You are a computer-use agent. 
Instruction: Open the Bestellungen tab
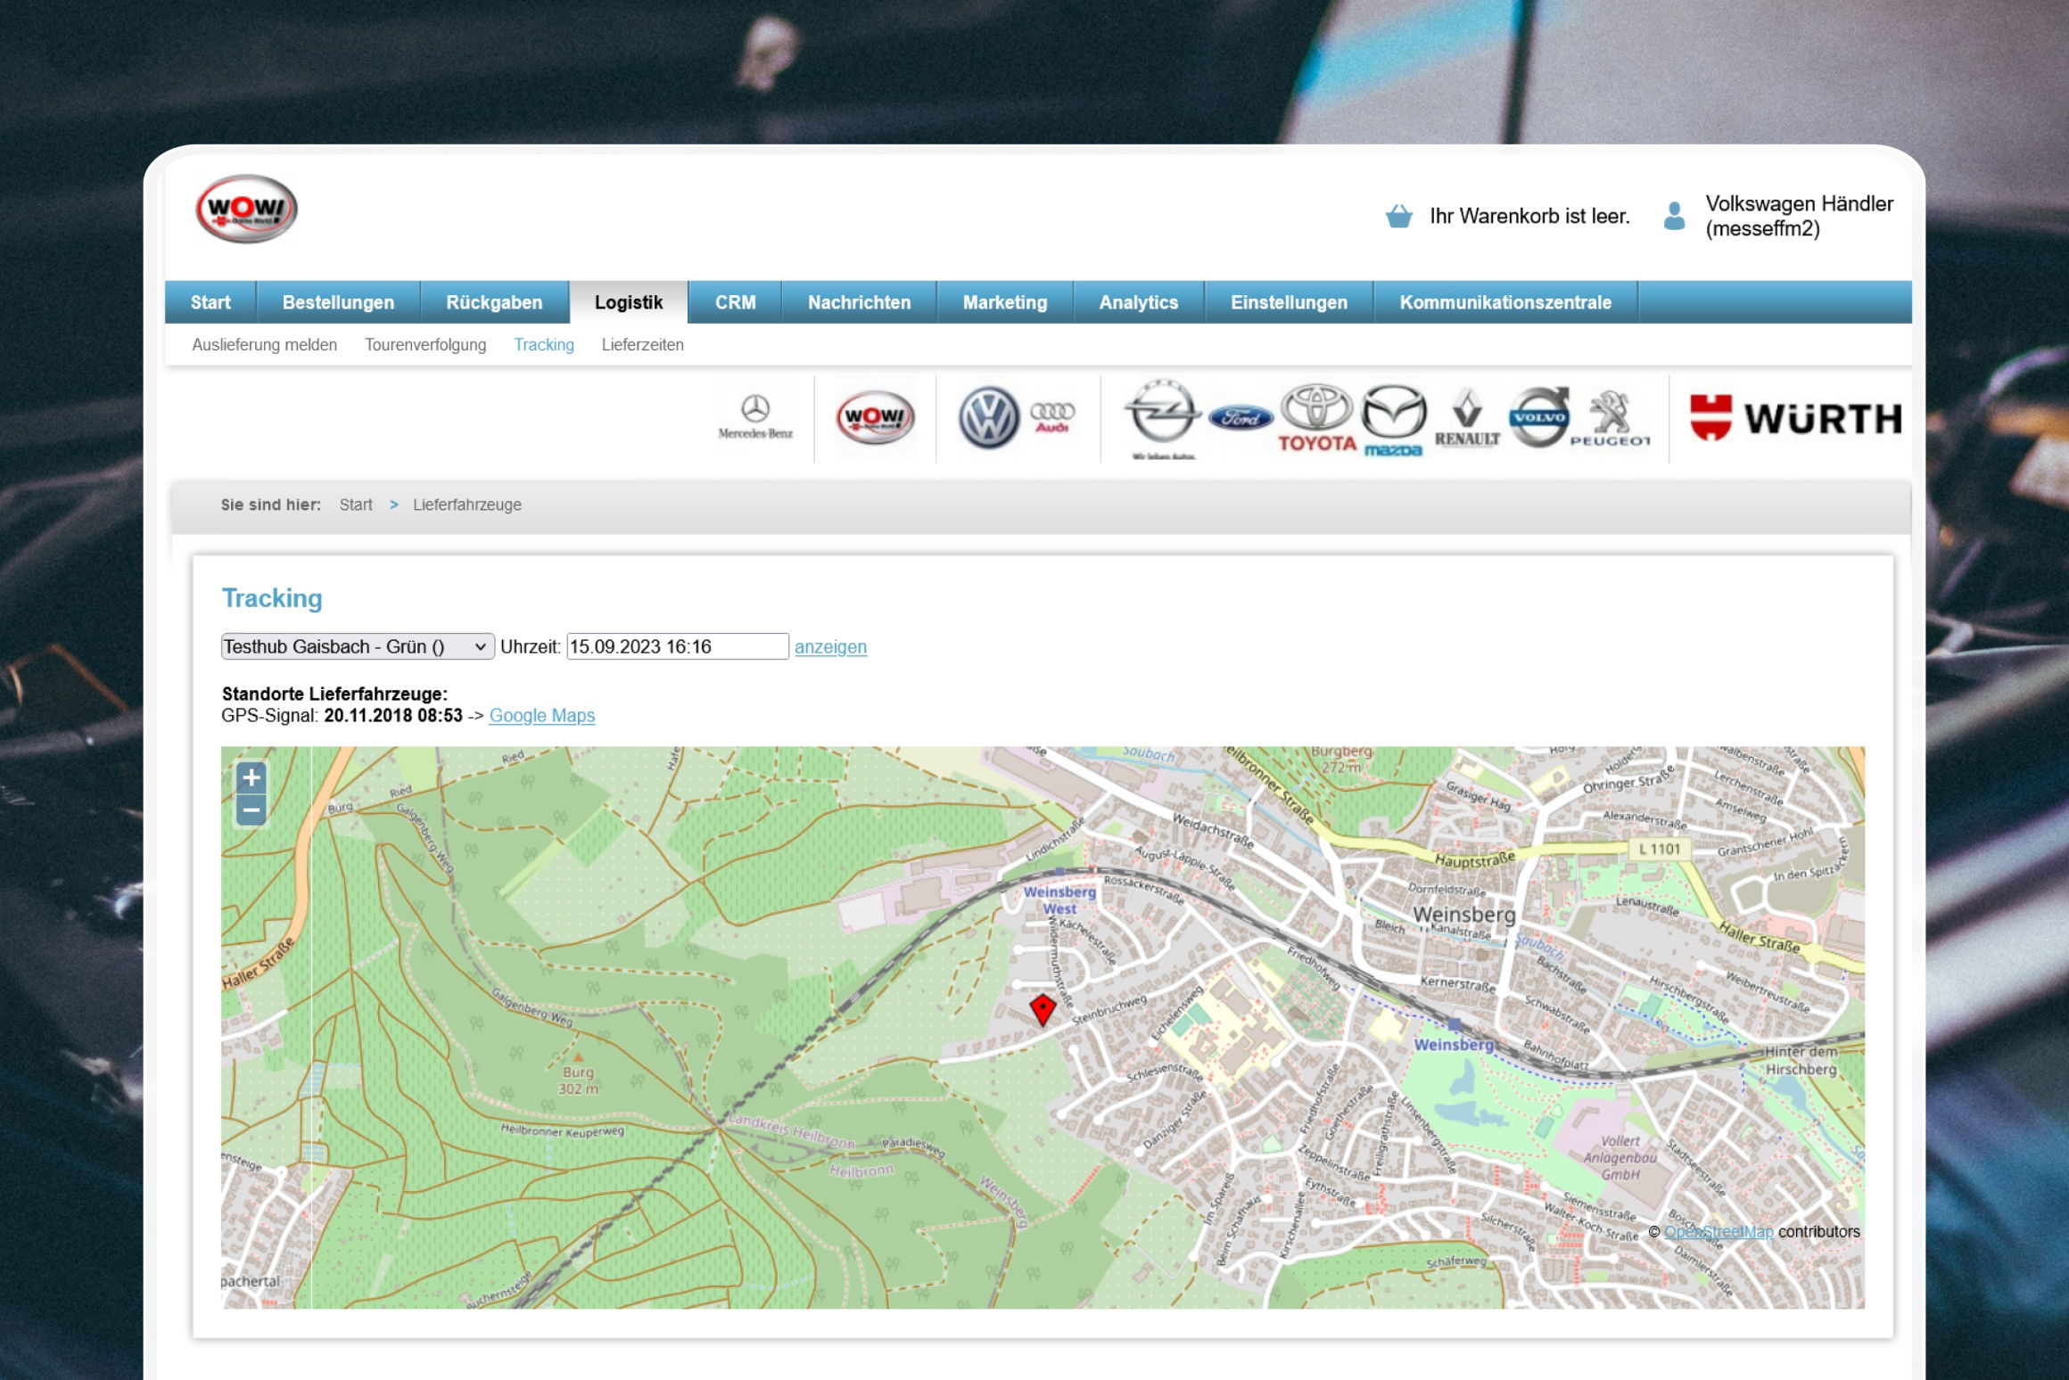point(338,302)
